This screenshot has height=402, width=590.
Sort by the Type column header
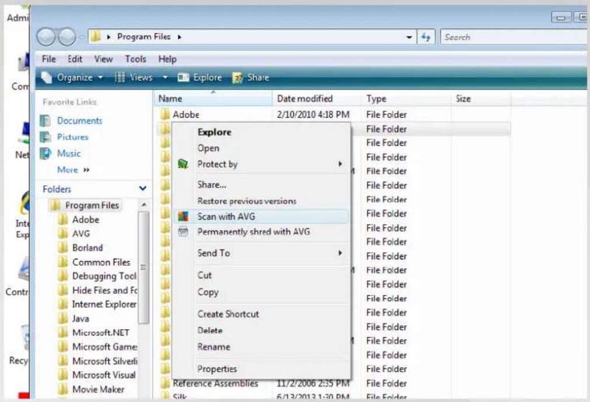point(406,98)
